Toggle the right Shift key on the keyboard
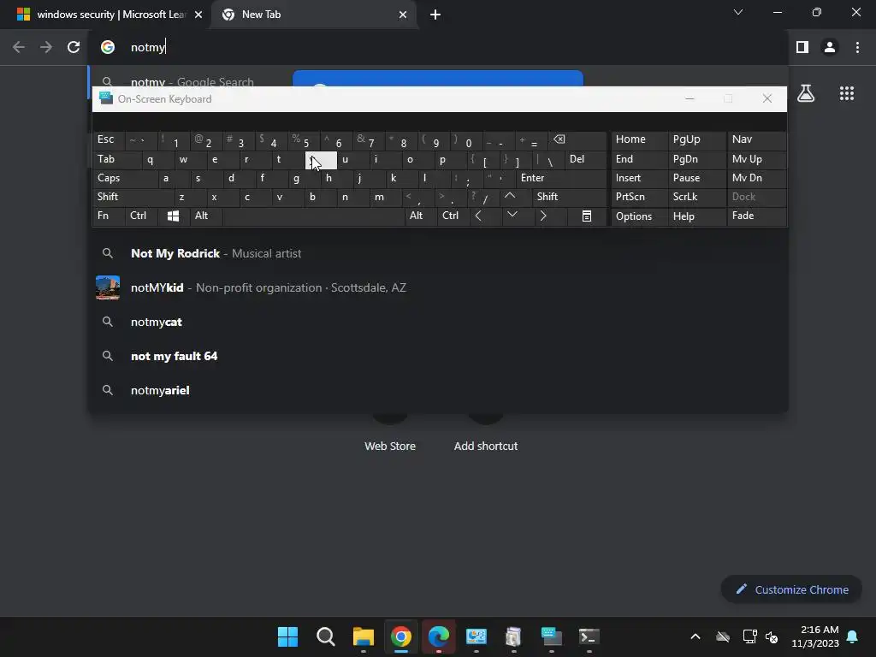876x657 pixels. point(569,197)
